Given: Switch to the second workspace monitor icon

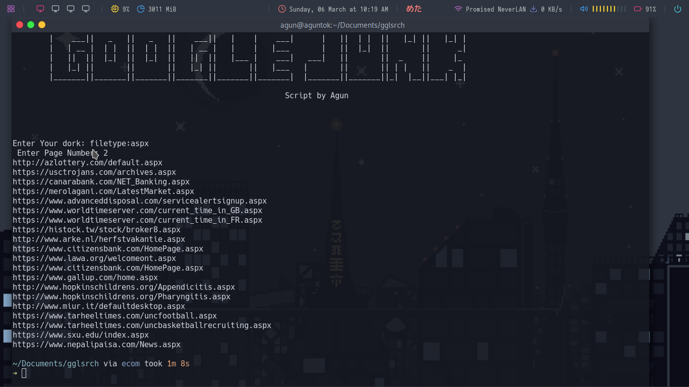Looking at the screenshot, I should pyautogui.click(x=55, y=9).
